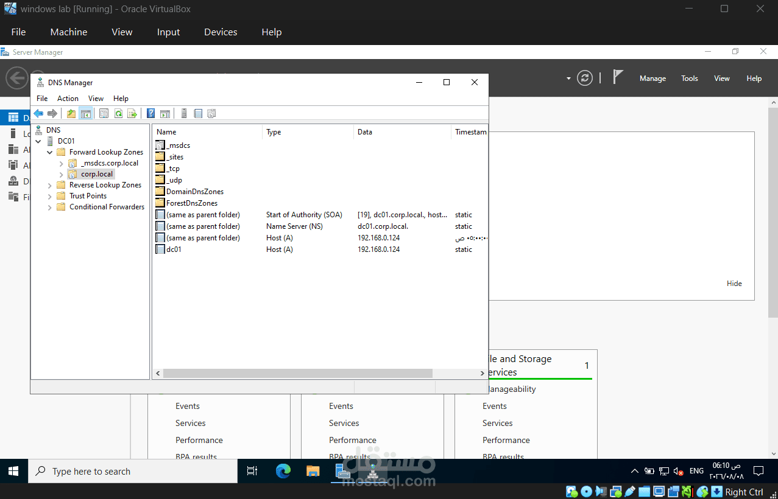Image resolution: width=778 pixels, height=499 pixels.
Task: Select the _msdcs delegated zone entry
Action: (x=173, y=145)
